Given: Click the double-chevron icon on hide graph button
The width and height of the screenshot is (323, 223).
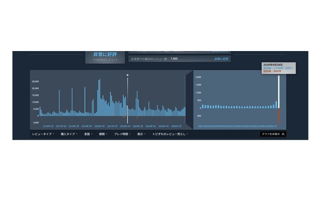Looking at the screenshot, I should pos(283,134).
